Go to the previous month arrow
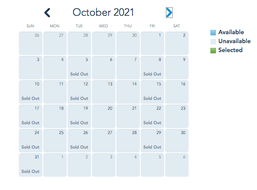Screen dimensions: 257x190 point(47,13)
